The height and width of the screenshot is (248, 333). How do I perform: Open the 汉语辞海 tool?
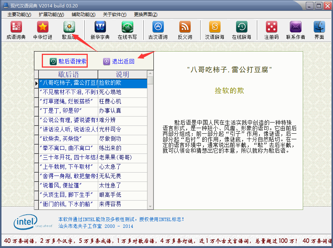pos(215,30)
